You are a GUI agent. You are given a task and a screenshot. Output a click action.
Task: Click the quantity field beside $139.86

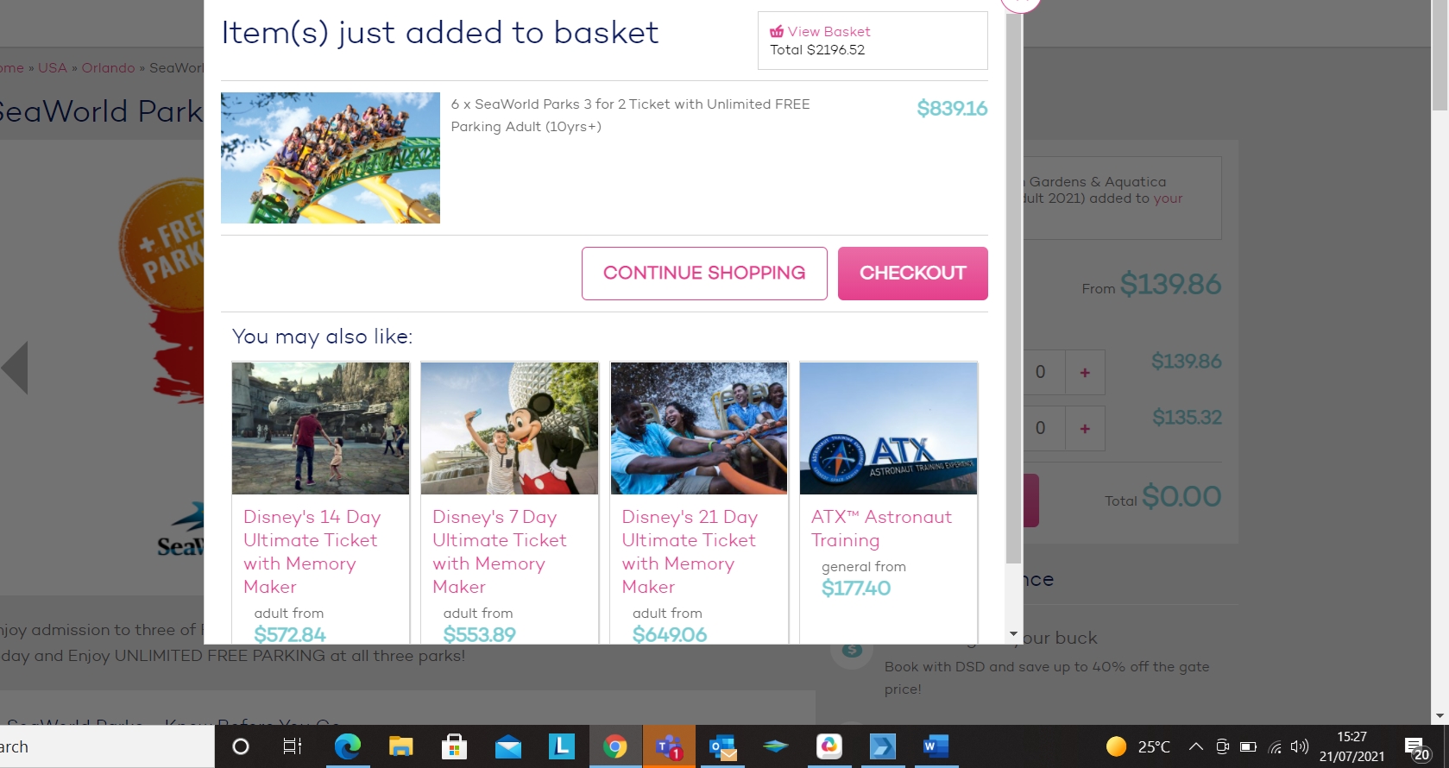click(x=1041, y=372)
